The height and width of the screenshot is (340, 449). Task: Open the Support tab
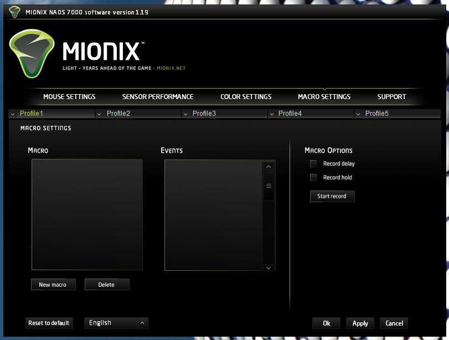point(392,97)
